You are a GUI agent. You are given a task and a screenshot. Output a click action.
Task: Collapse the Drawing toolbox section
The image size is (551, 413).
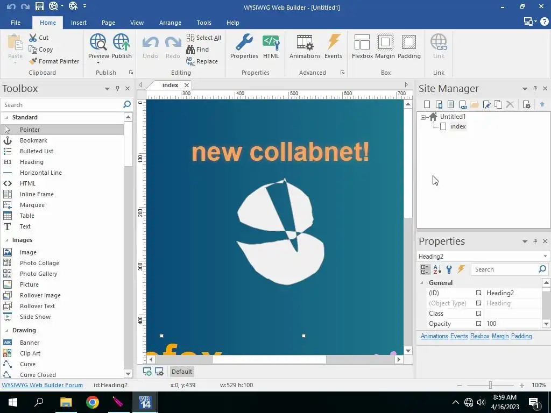(6, 330)
